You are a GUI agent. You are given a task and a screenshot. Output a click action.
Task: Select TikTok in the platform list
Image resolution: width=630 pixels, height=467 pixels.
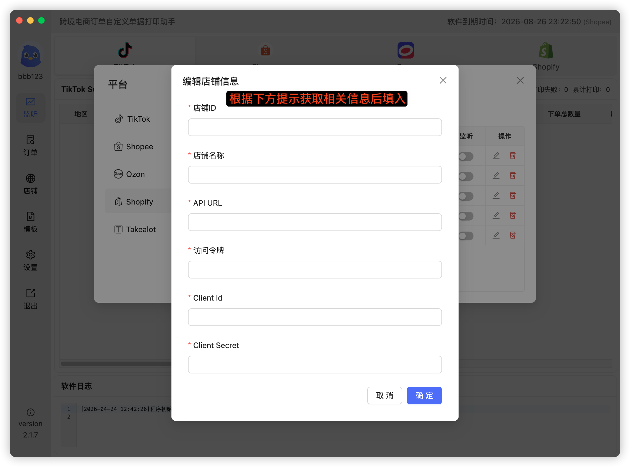[x=138, y=119]
